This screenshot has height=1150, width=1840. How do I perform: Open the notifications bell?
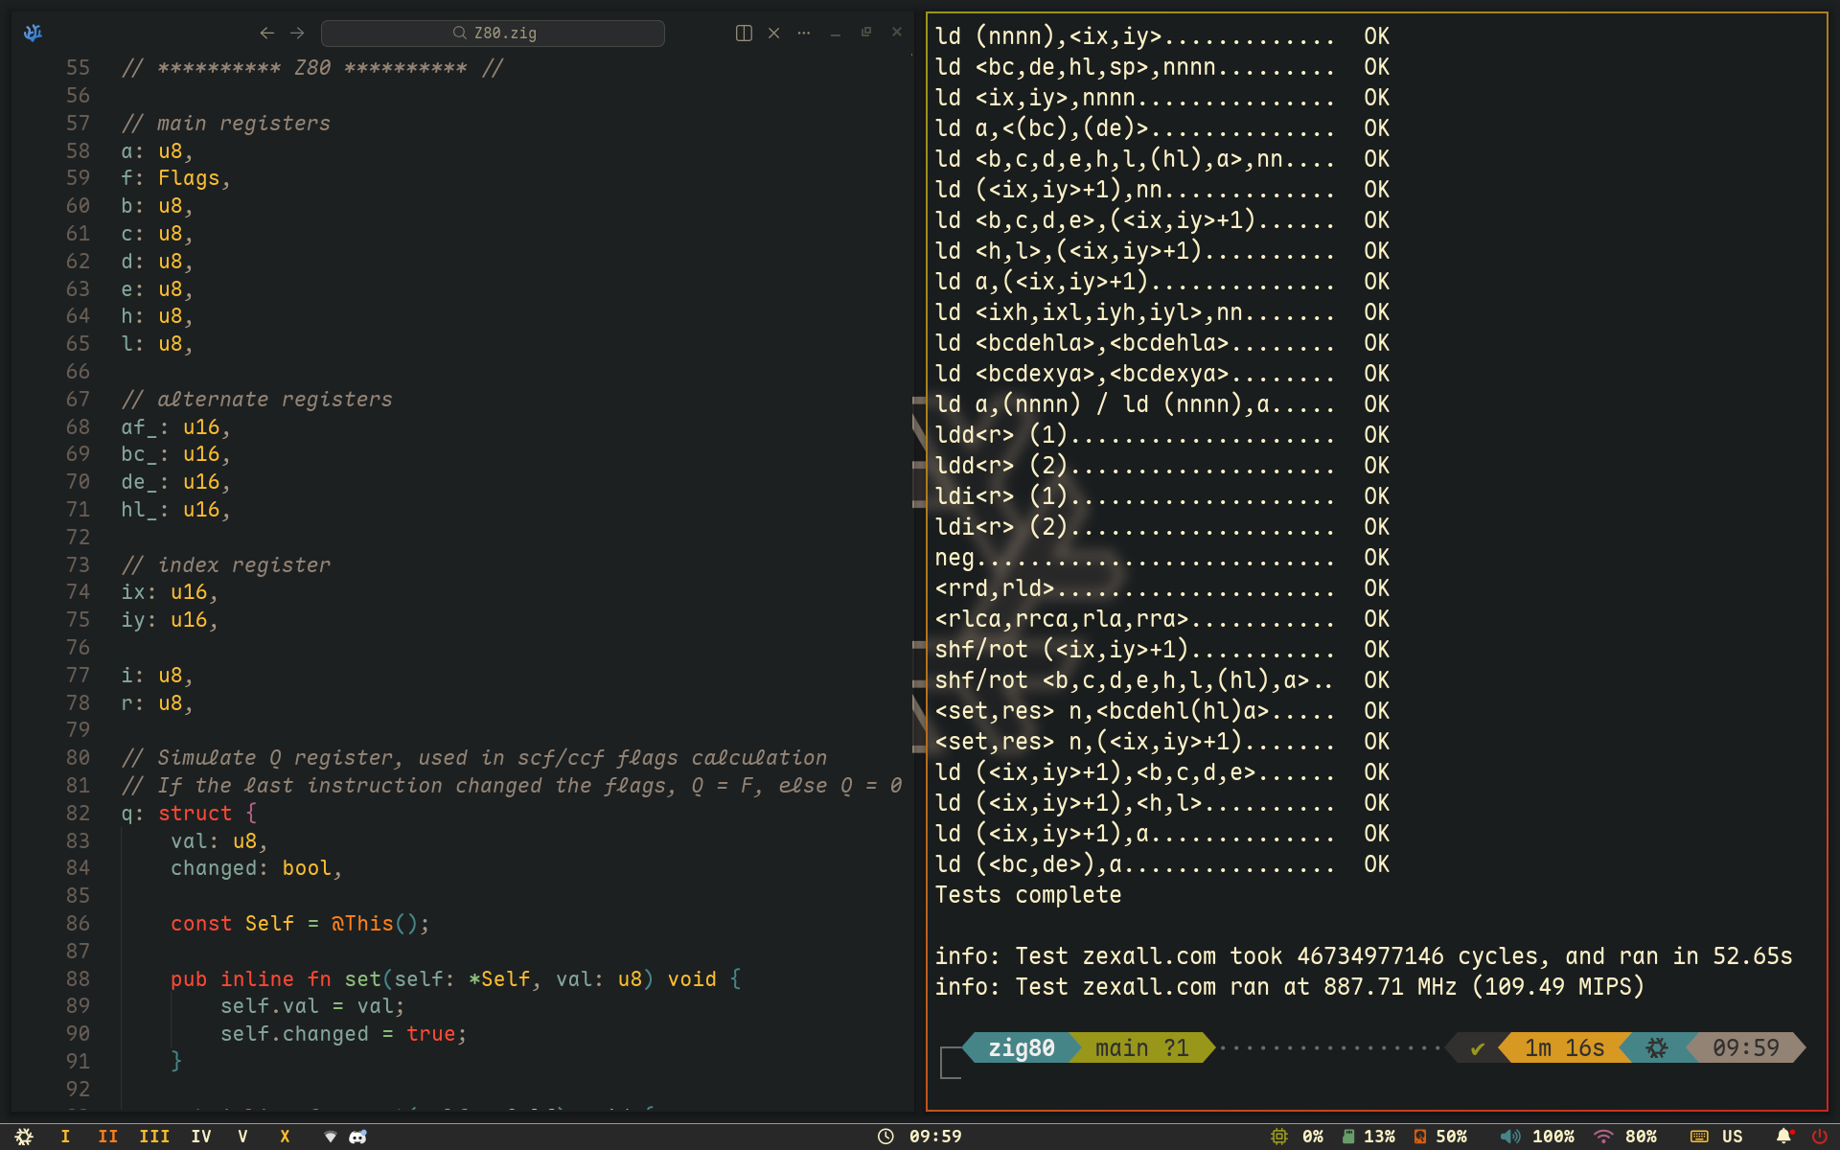[1783, 1137]
